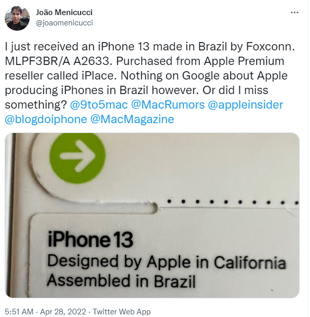Open the tweet's three-dot more menu
310x317 pixels.
[294, 12]
